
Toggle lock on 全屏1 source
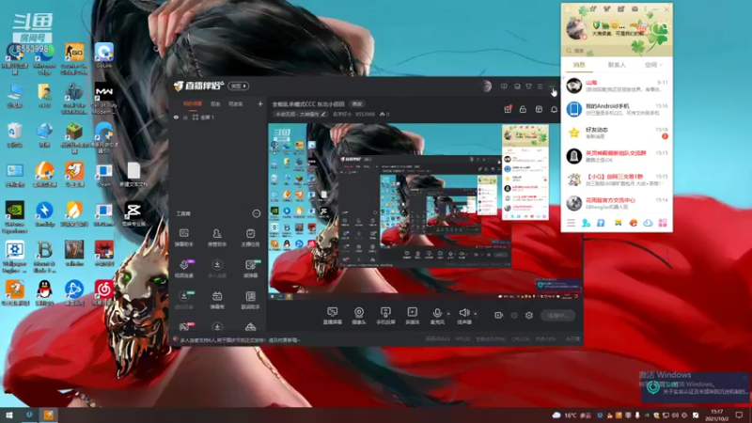tap(185, 117)
